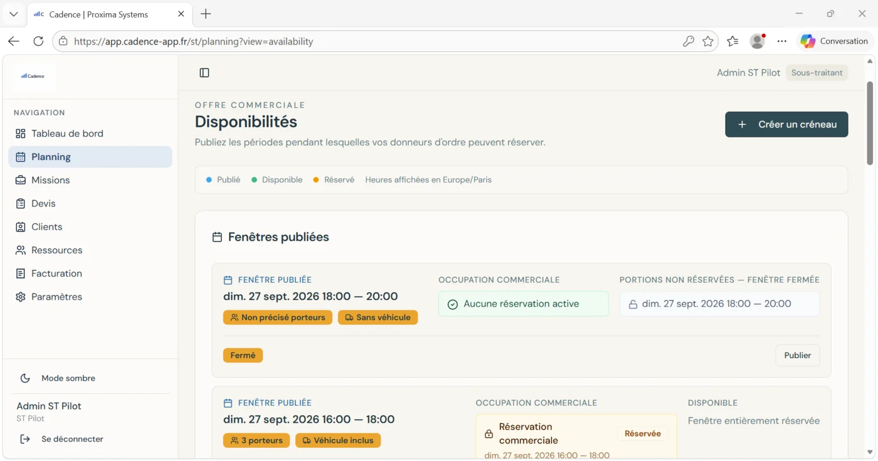Click the Devis clipboard icon
This screenshot has width=878, height=461.
pos(21,203)
